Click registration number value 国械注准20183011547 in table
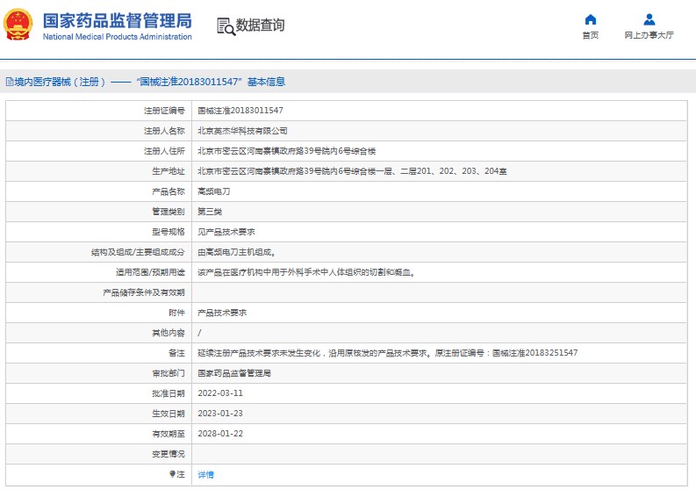This screenshot has height=490, width=696. (x=240, y=111)
